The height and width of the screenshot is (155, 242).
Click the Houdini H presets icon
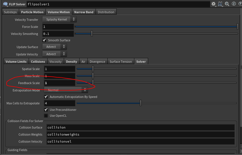220,4
